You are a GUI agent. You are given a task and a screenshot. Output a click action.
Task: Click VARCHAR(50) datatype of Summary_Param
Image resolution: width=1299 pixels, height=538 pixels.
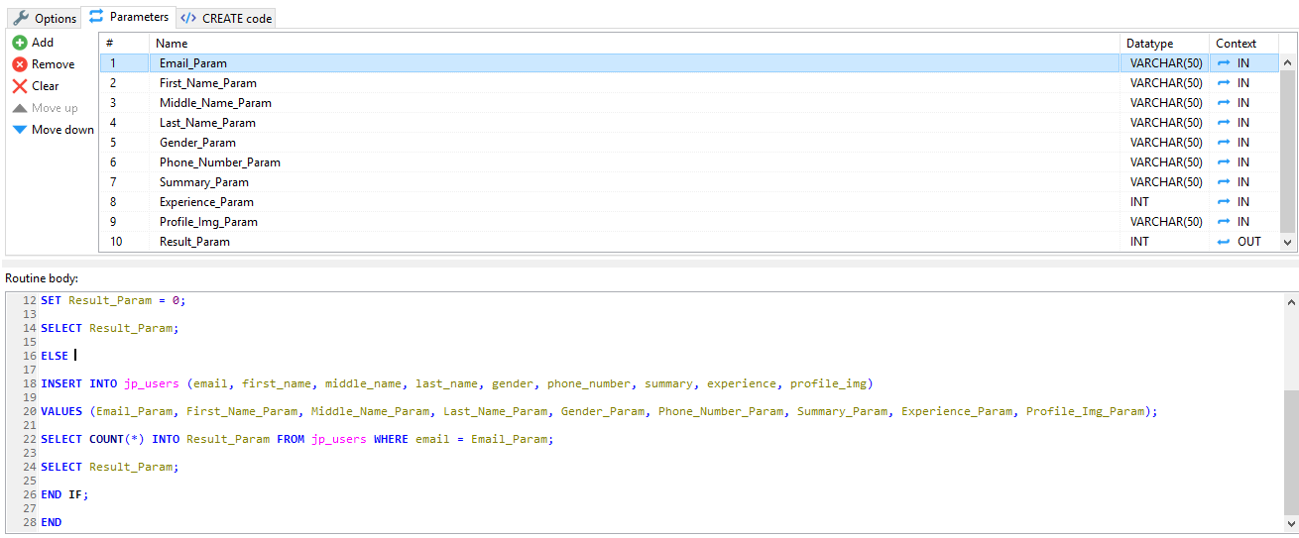pyautogui.click(x=1166, y=182)
